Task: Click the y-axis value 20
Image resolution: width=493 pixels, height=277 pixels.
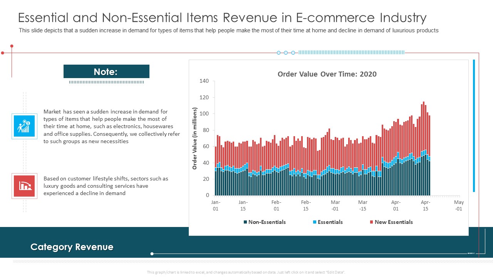Action: [x=205, y=179]
